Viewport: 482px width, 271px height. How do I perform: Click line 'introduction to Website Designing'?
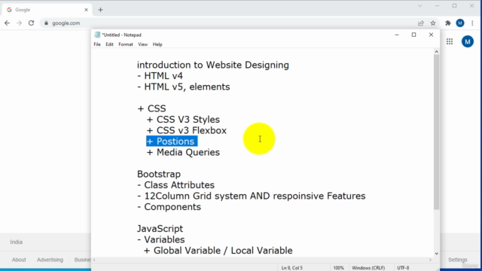[212, 65]
